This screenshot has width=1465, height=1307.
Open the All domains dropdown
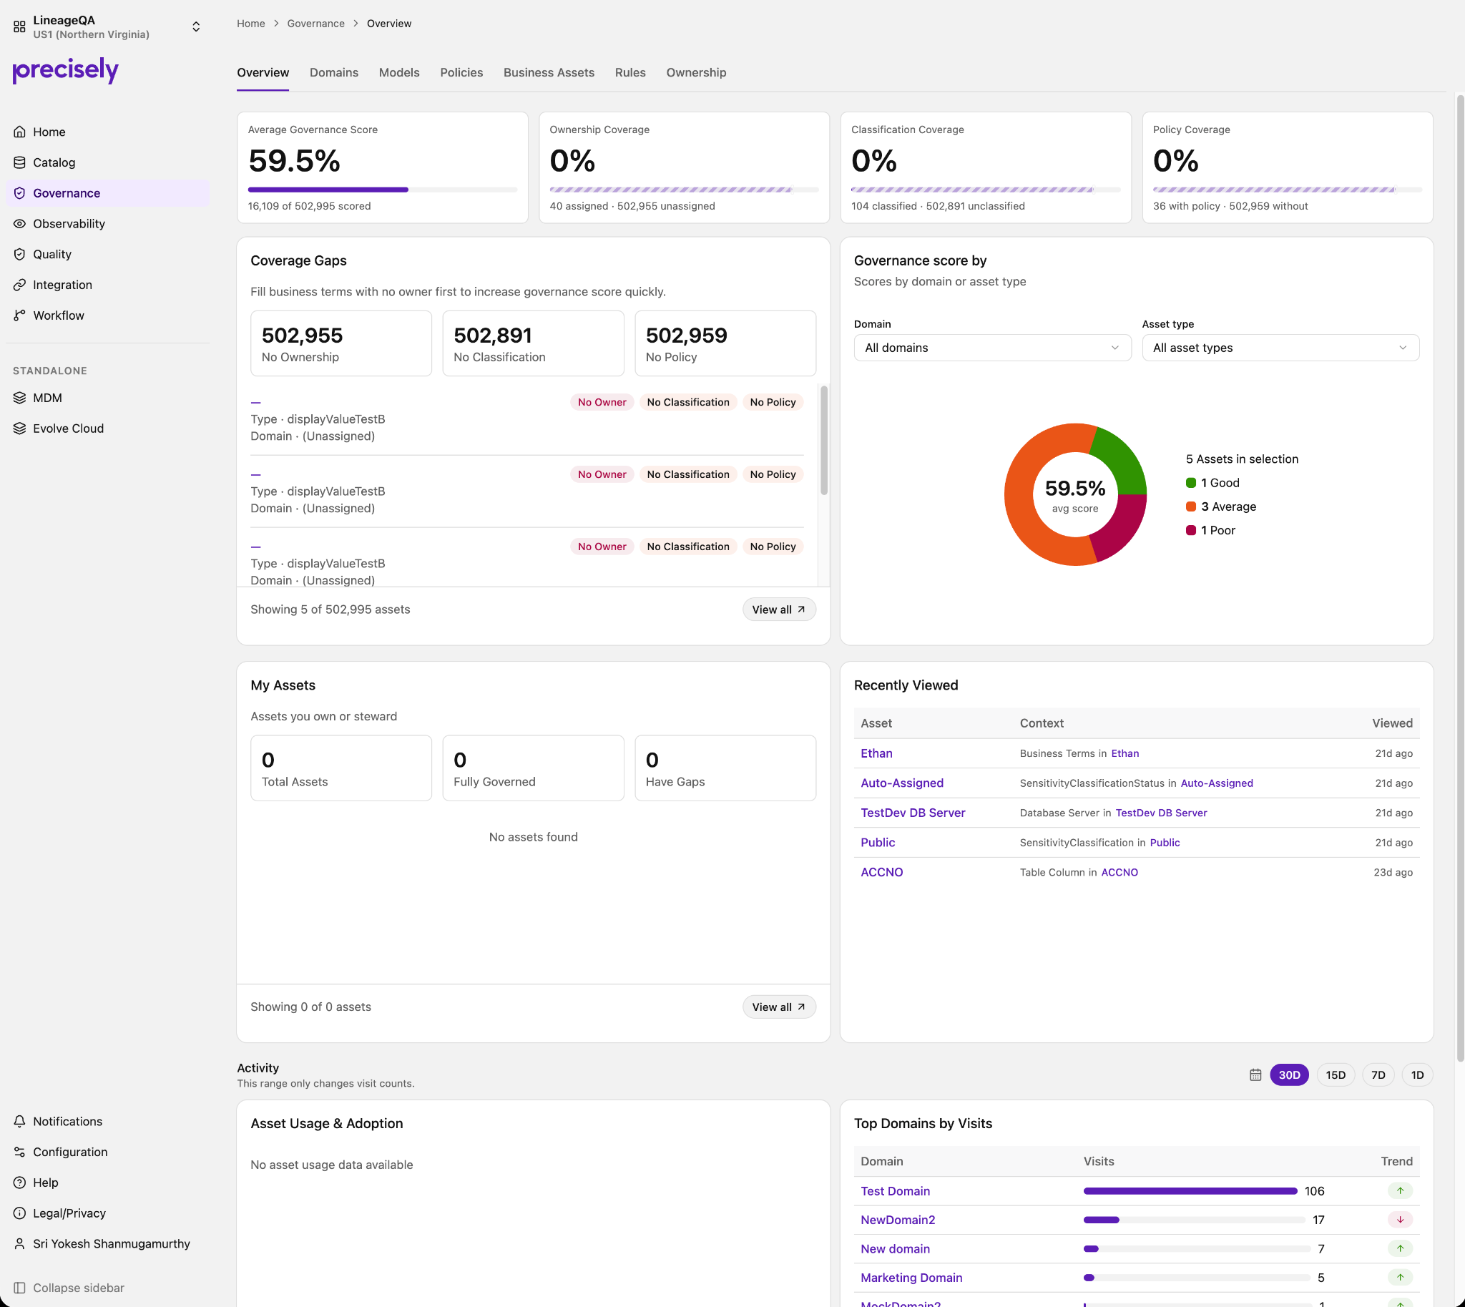click(x=992, y=348)
